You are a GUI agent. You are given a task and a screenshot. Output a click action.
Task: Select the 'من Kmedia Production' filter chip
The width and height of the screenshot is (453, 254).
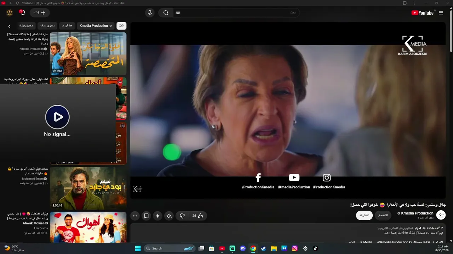96,26
